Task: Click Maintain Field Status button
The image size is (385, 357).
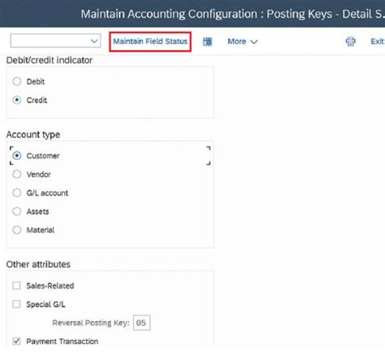Action: pyautogui.click(x=150, y=42)
